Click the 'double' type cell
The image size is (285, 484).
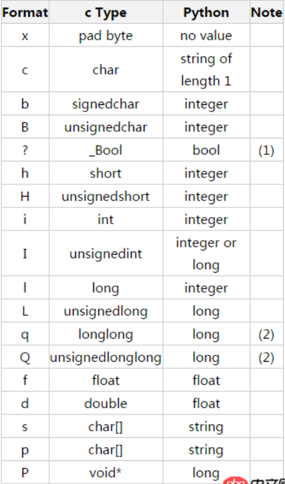point(105,403)
